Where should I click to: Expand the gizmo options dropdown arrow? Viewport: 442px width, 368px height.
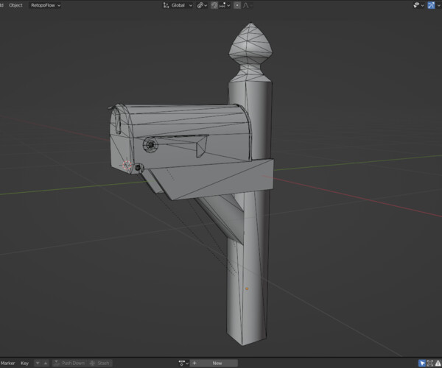click(438, 5)
